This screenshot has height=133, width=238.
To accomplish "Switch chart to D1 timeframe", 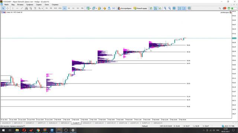I will [73, 8].
